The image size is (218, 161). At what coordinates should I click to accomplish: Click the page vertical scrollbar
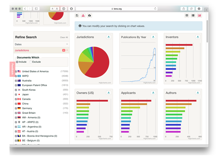207,32
